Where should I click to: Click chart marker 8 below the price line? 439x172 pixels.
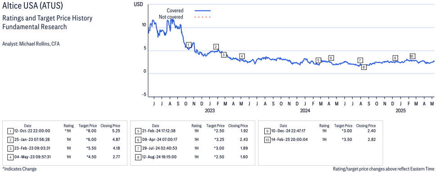click(364, 67)
